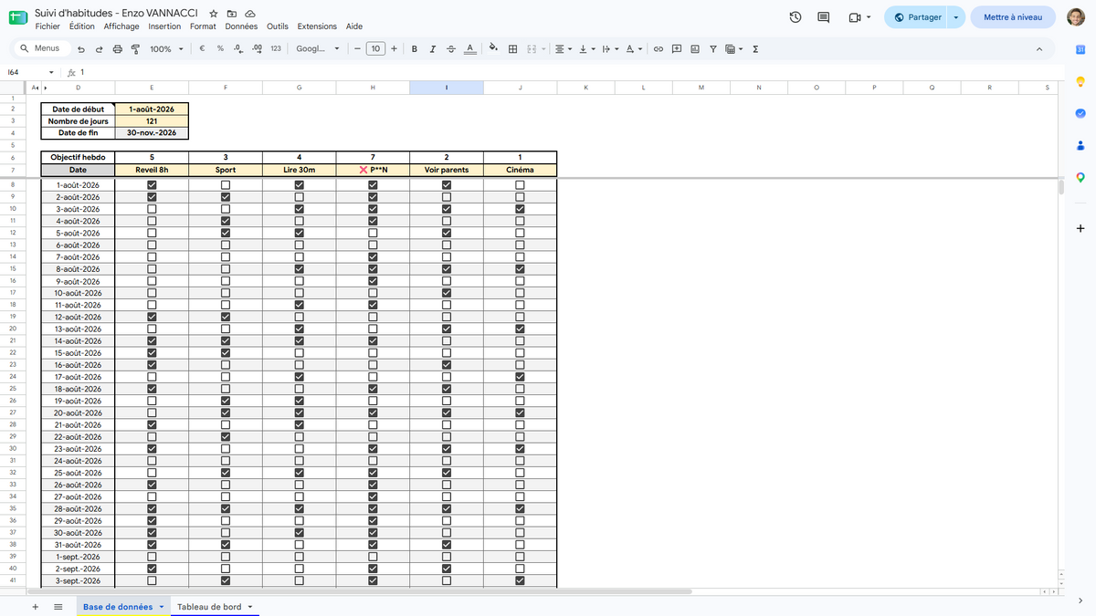
Task: Expand the font family dropdown
Action: pyautogui.click(x=318, y=49)
